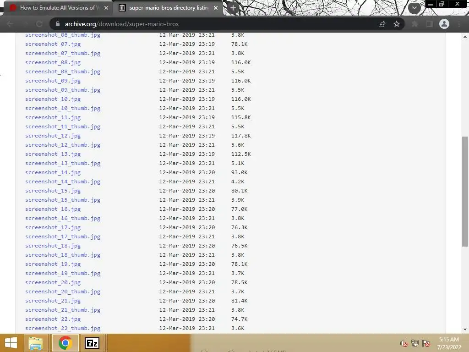Open screenshot_14.jpg link
Viewport: 469px width, 352px height.
53,172
